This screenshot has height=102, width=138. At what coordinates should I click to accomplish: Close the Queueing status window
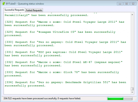point(133,4)
